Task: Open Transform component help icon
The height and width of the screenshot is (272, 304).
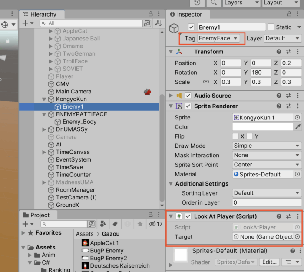Action: coord(279,52)
